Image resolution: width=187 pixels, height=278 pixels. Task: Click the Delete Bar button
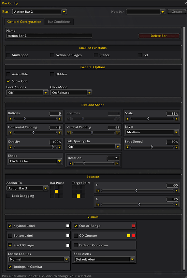coord(159,36)
